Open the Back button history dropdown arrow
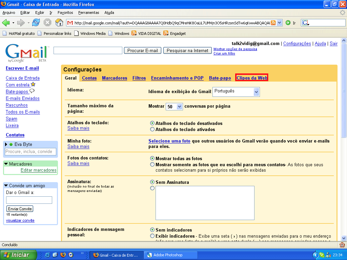This screenshot has width=347, height=260. pyautogui.click(x=13, y=23)
